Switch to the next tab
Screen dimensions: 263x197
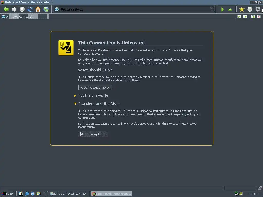pos(245,16)
